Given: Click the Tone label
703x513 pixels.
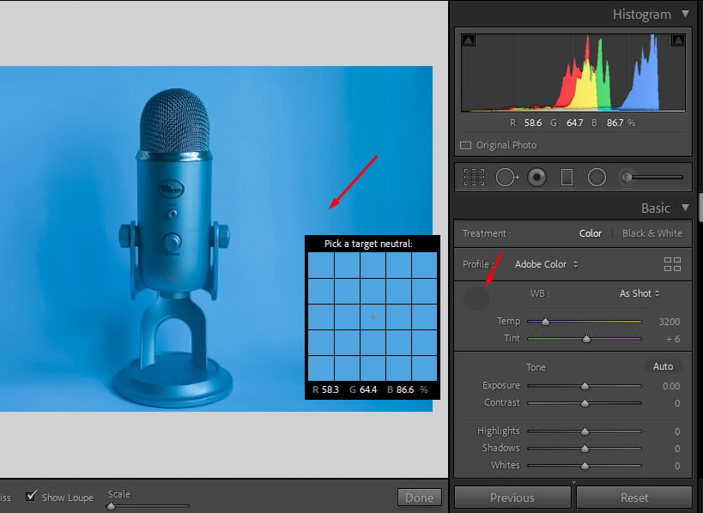Looking at the screenshot, I should pyautogui.click(x=536, y=367).
